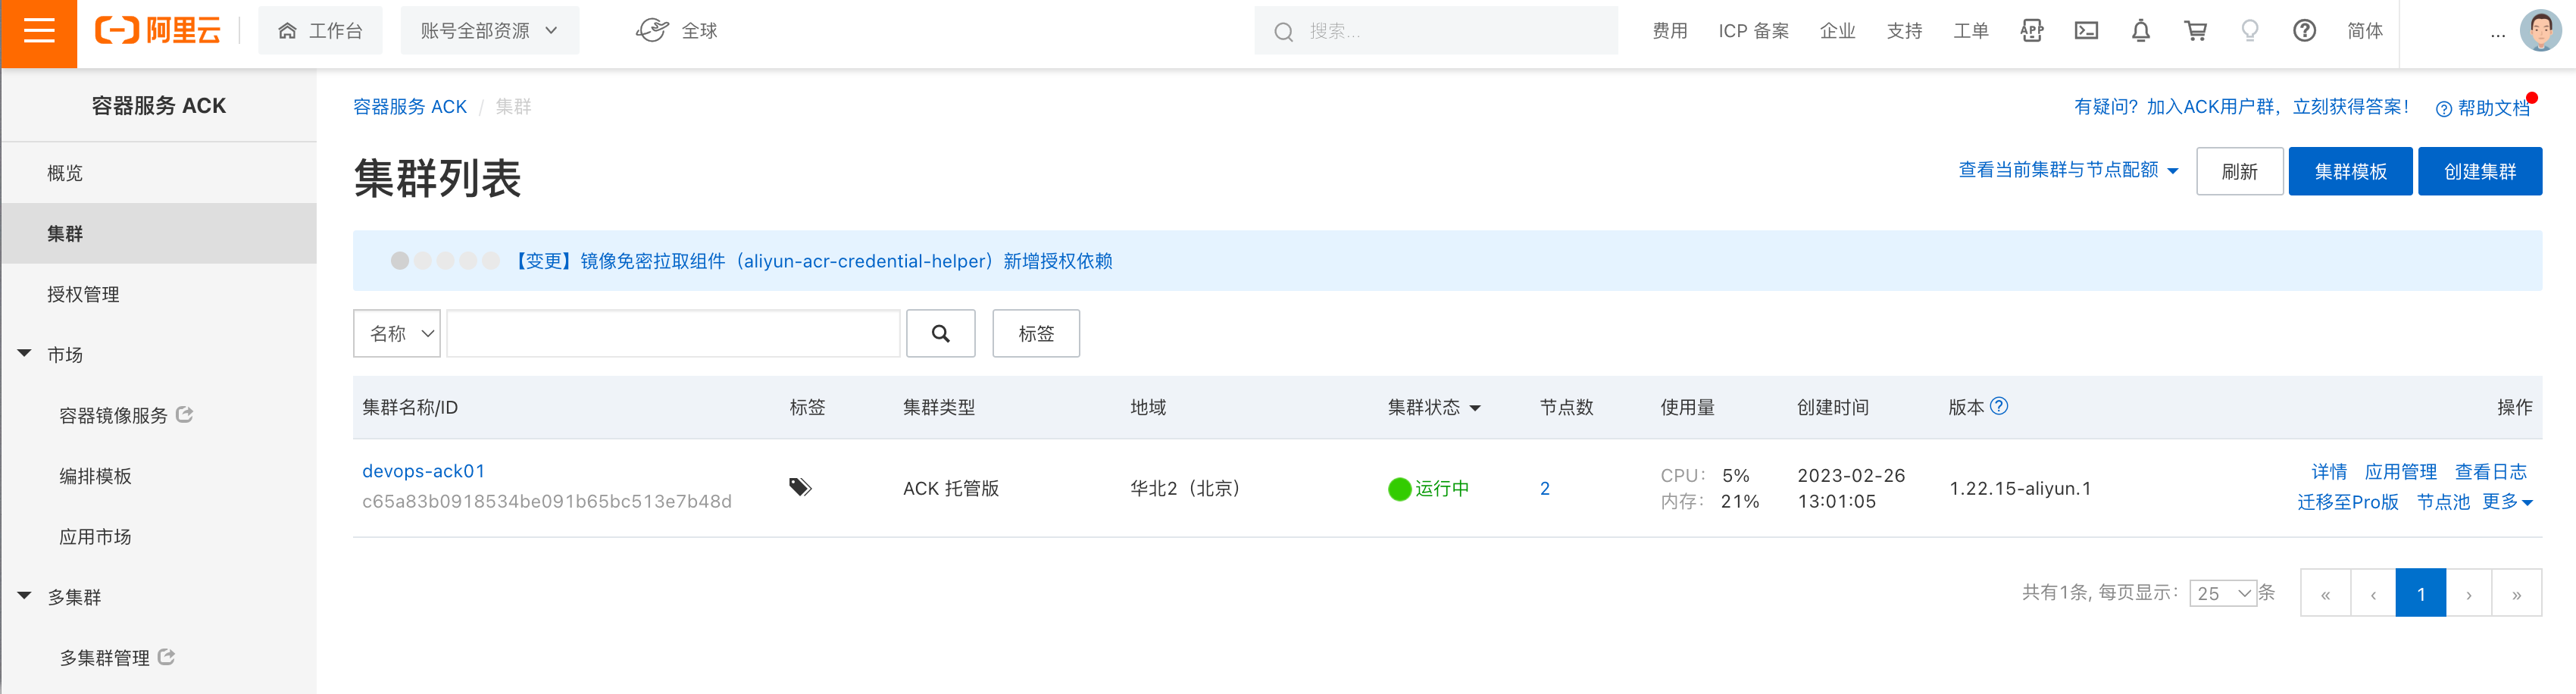
Task: Expand the 名称 filter dropdown
Action: (x=397, y=334)
